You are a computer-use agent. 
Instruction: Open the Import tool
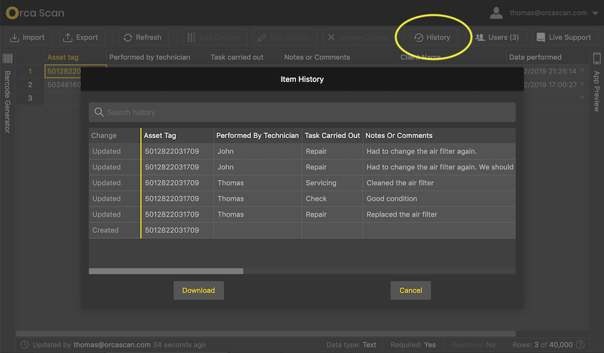[x=28, y=37]
